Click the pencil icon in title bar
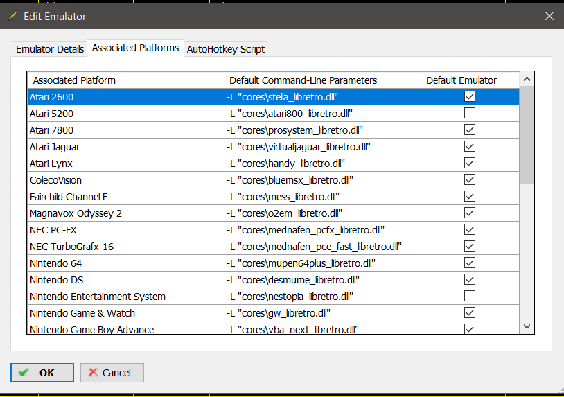 pyautogui.click(x=12, y=16)
